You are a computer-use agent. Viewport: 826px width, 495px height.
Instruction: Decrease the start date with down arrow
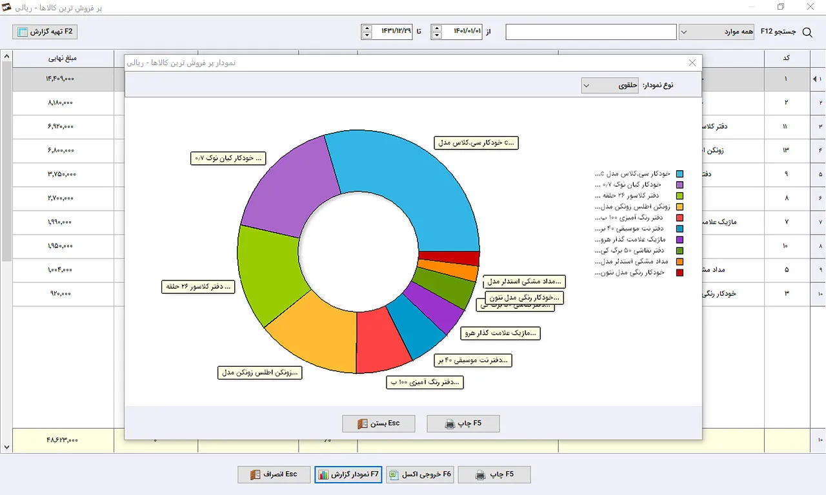[437, 35]
